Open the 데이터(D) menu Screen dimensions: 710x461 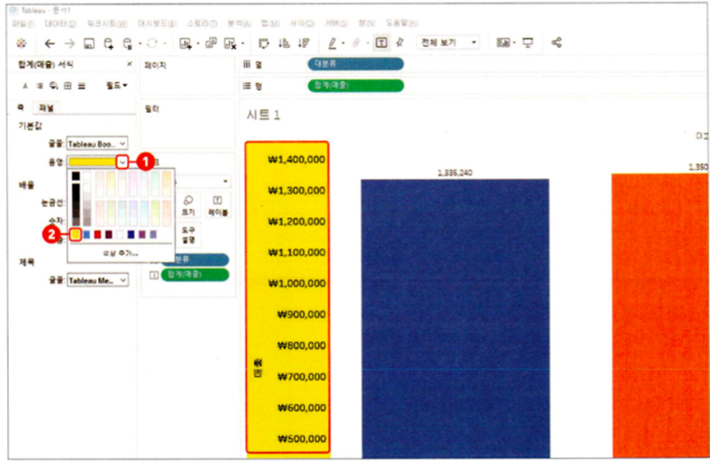(x=60, y=23)
